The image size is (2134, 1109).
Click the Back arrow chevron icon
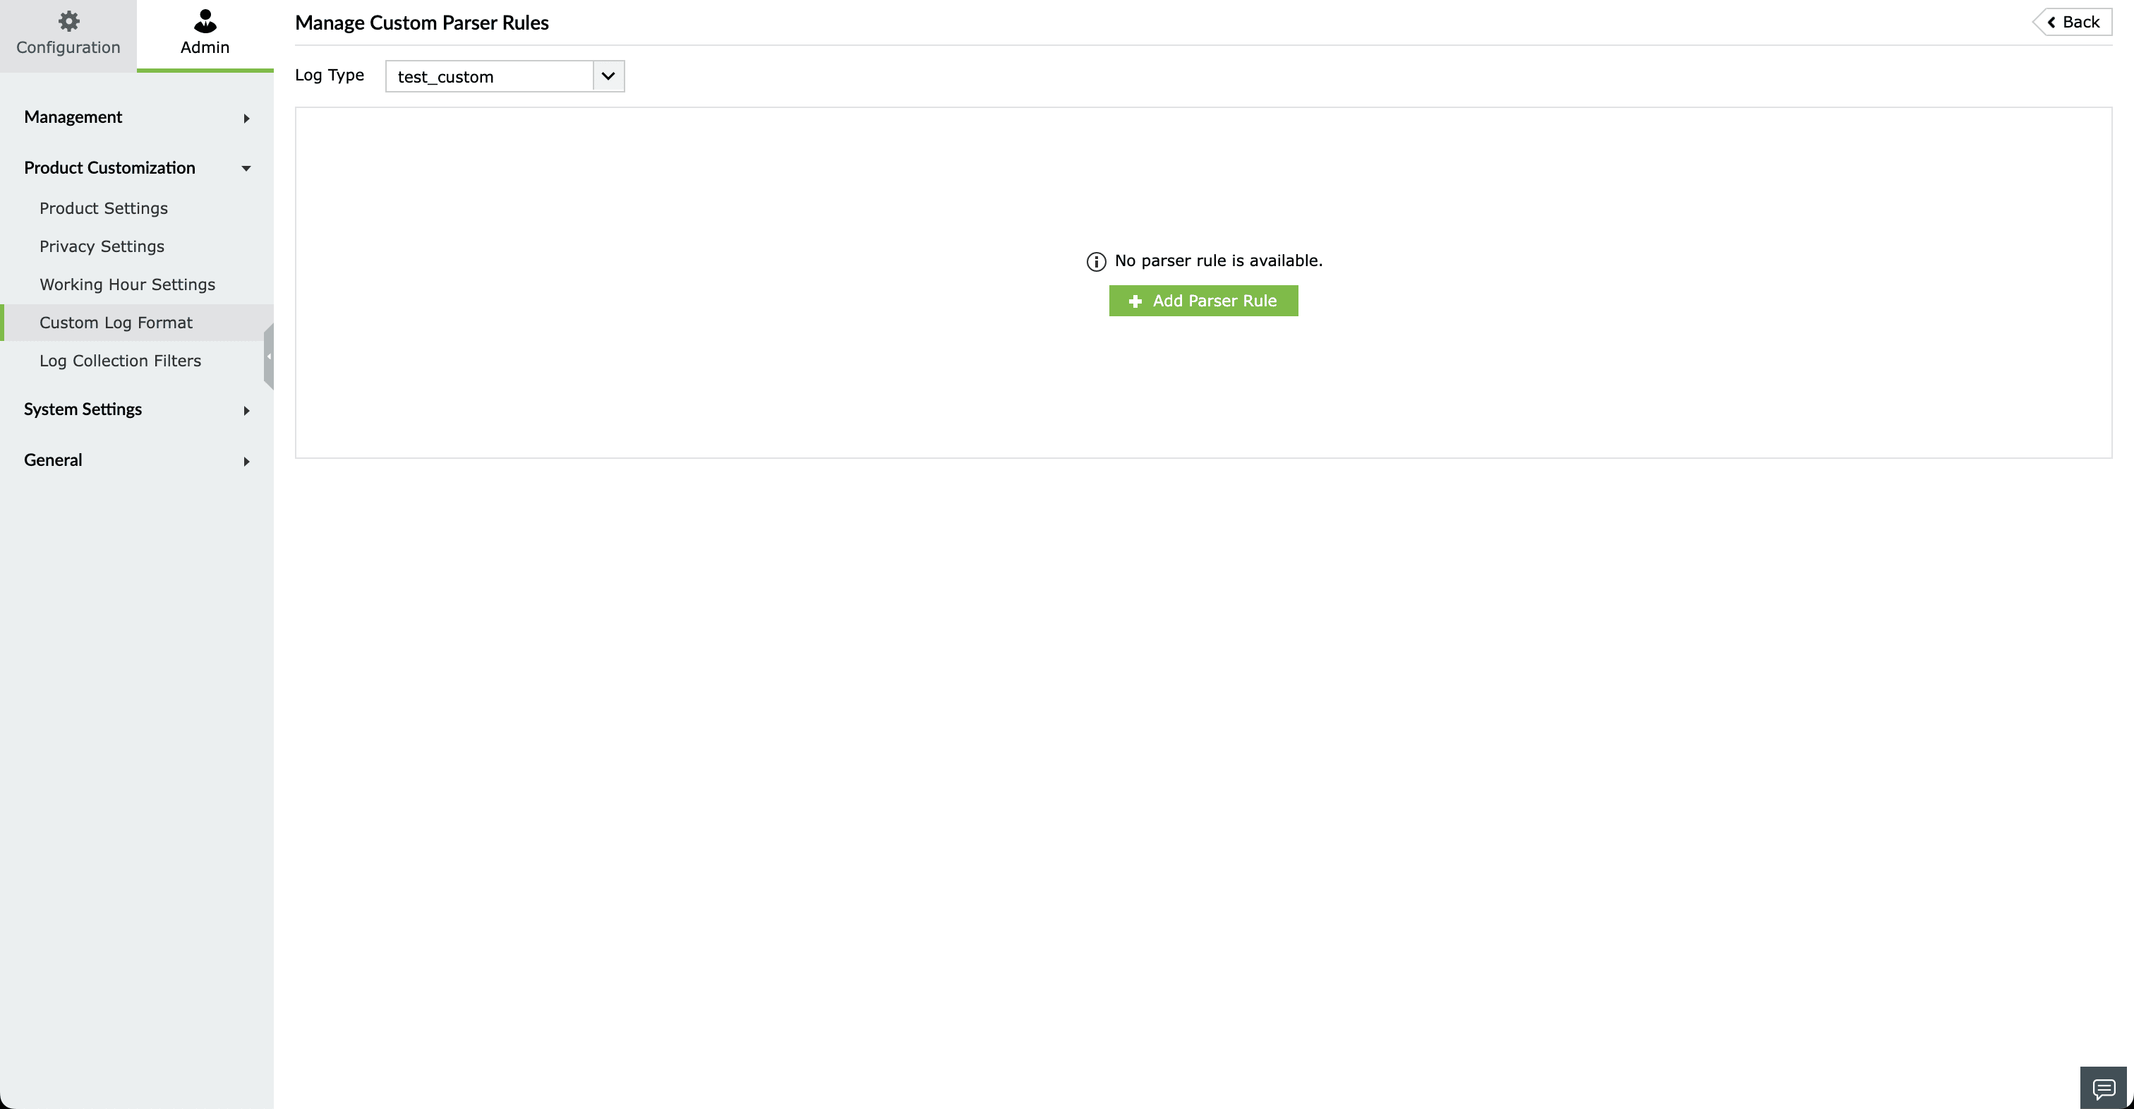2051,23
